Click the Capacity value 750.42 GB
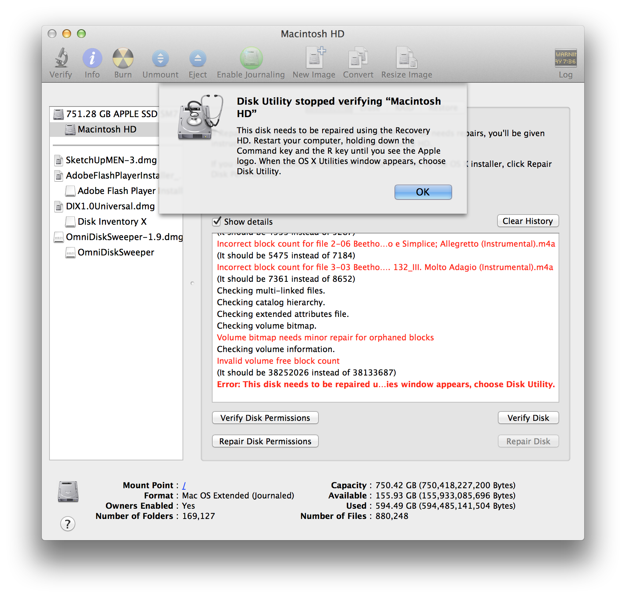The height and width of the screenshot is (598, 626). click(x=445, y=485)
